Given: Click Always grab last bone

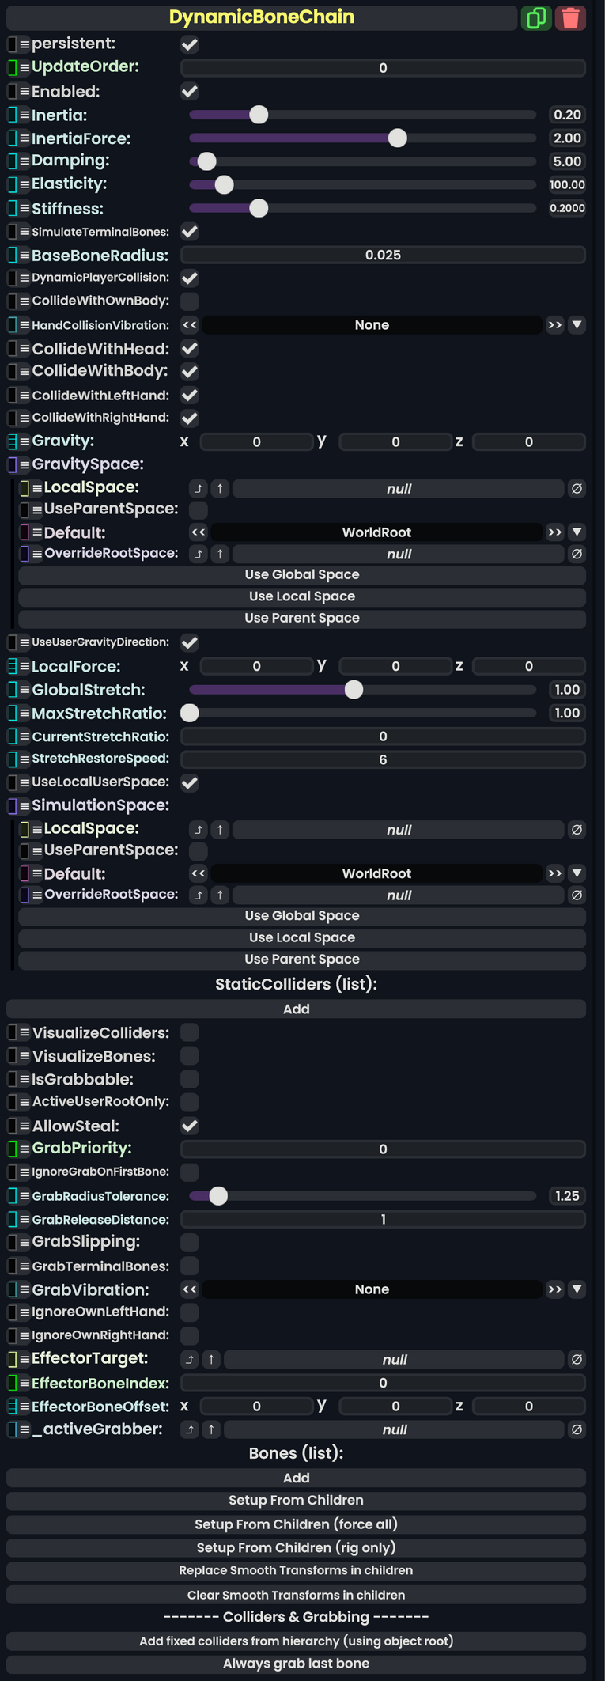Looking at the screenshot, I should pos(296,1663).
